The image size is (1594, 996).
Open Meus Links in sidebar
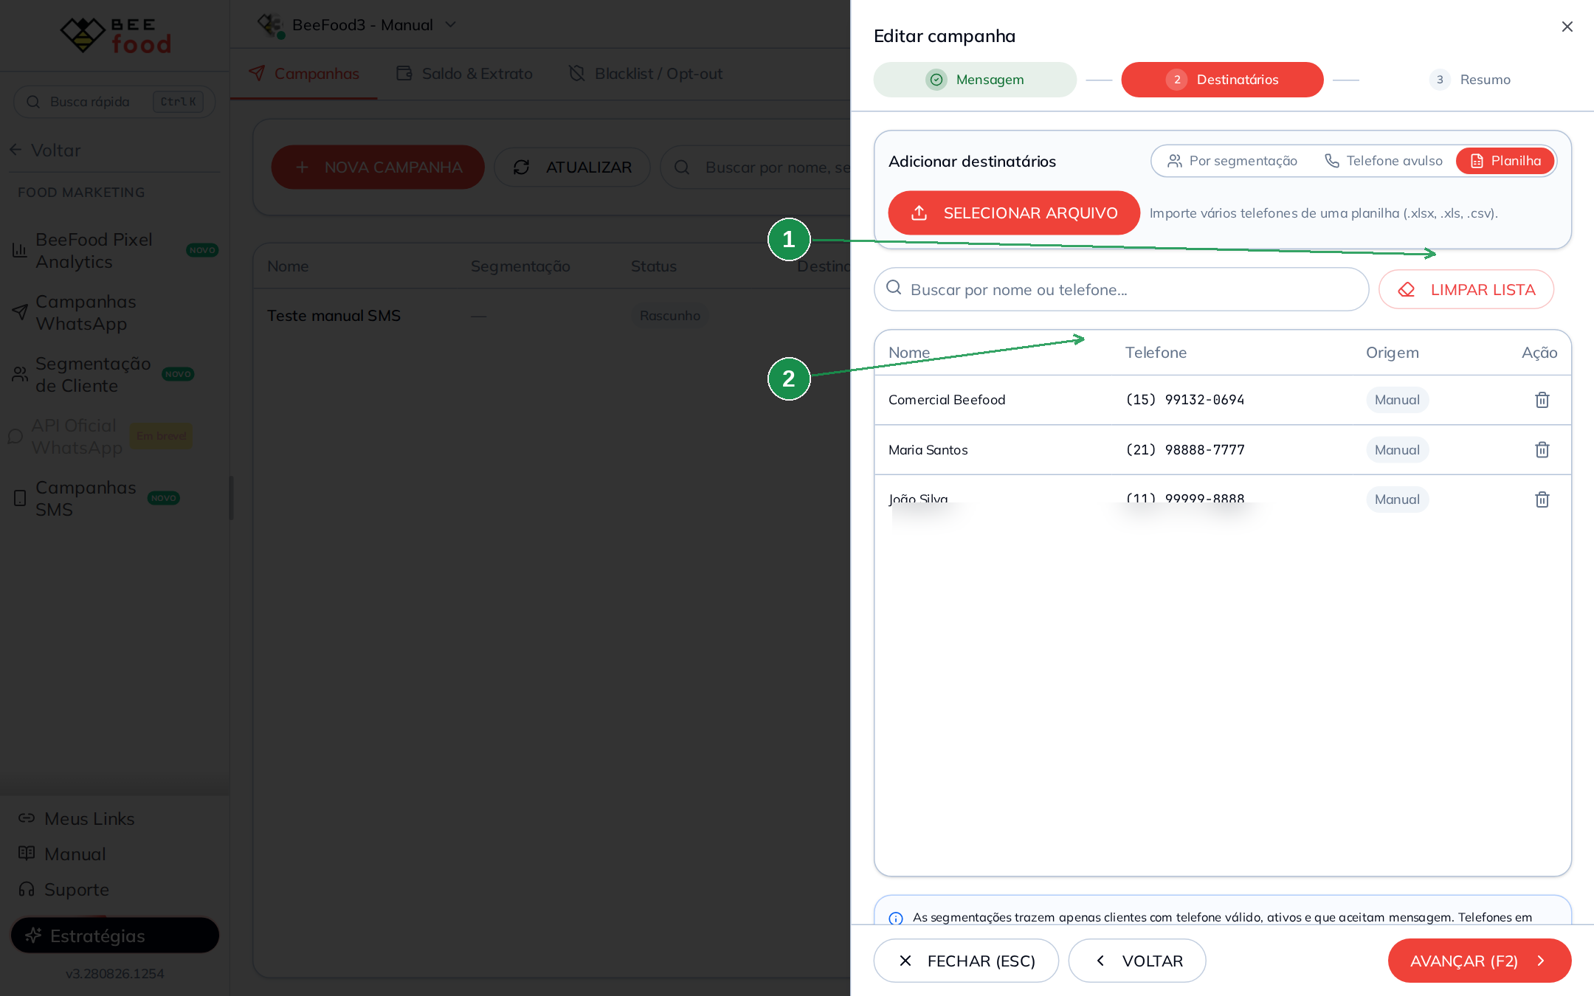pos(77,819)
